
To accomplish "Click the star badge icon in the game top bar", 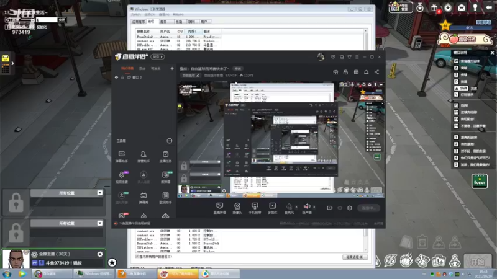I will tap(447, 7).
